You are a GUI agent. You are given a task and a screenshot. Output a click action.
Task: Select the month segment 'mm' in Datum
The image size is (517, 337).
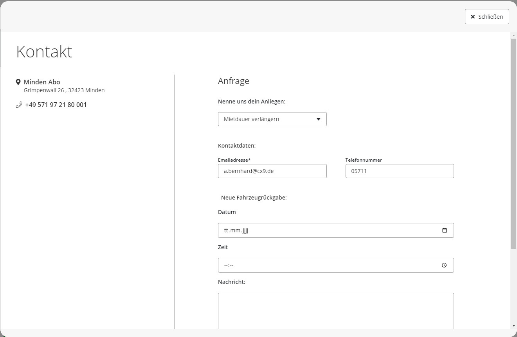tap(235, 230)
